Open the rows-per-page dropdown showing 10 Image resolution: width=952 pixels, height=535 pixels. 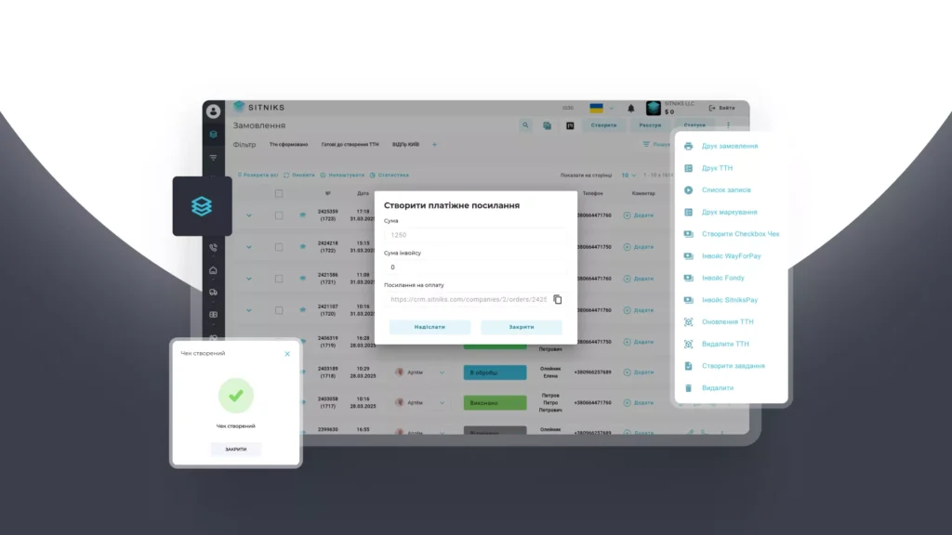pos(628,176)
